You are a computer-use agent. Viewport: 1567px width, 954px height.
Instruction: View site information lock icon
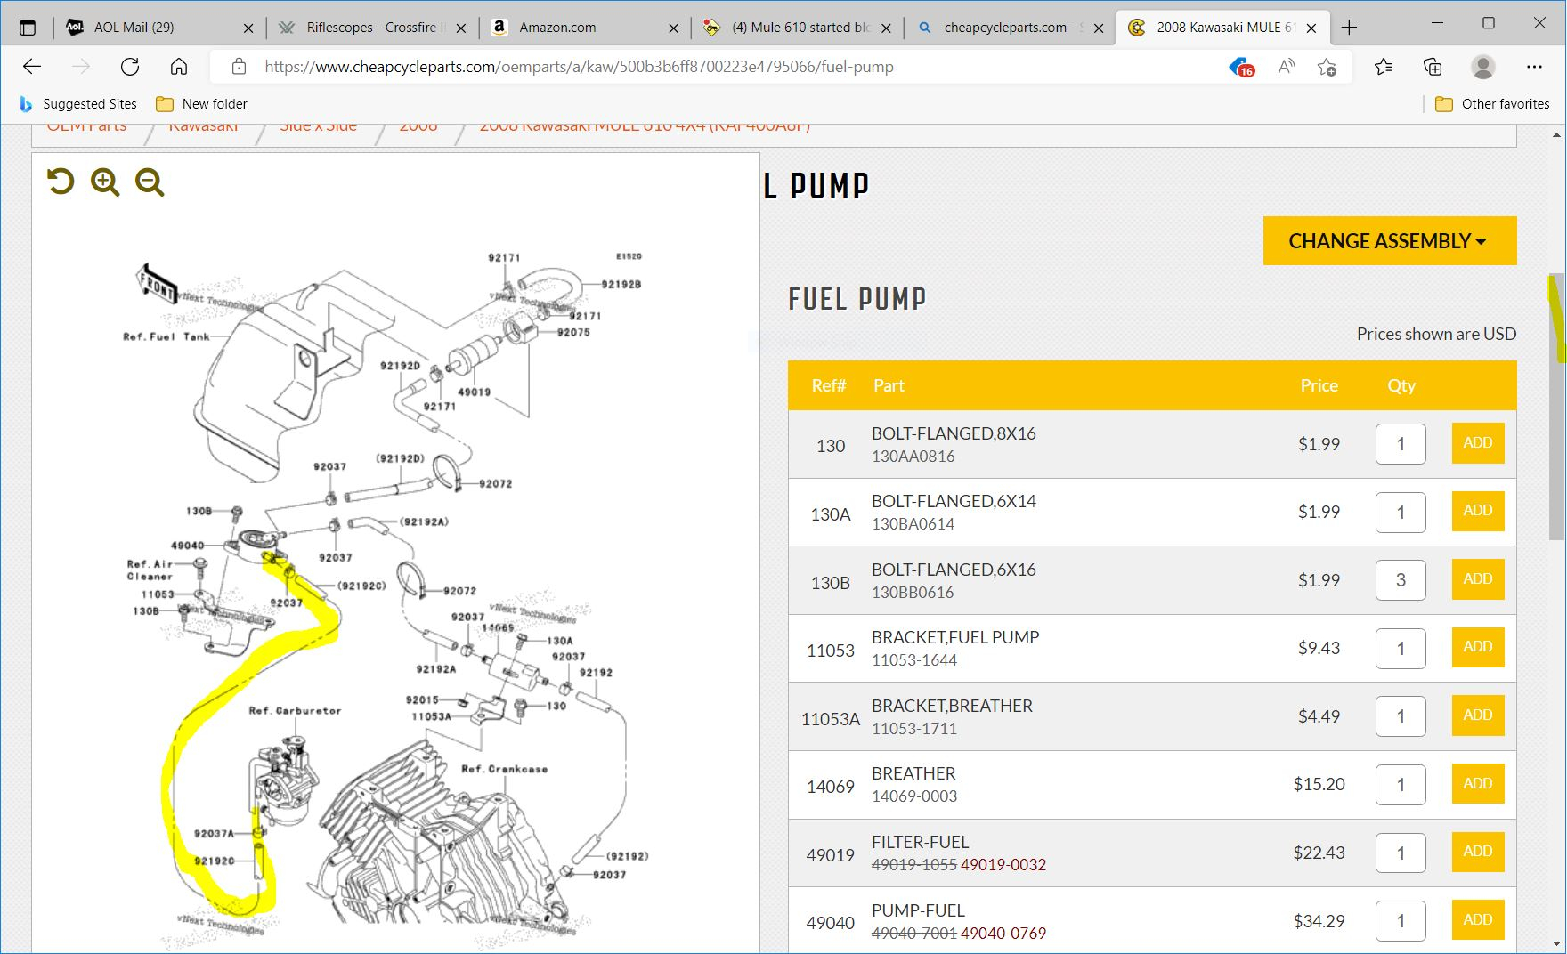coord(239,67)
